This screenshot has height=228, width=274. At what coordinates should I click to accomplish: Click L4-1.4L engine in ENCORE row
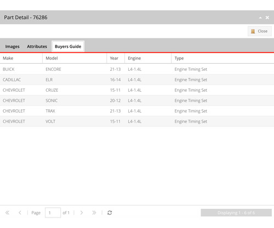[135, 69]
